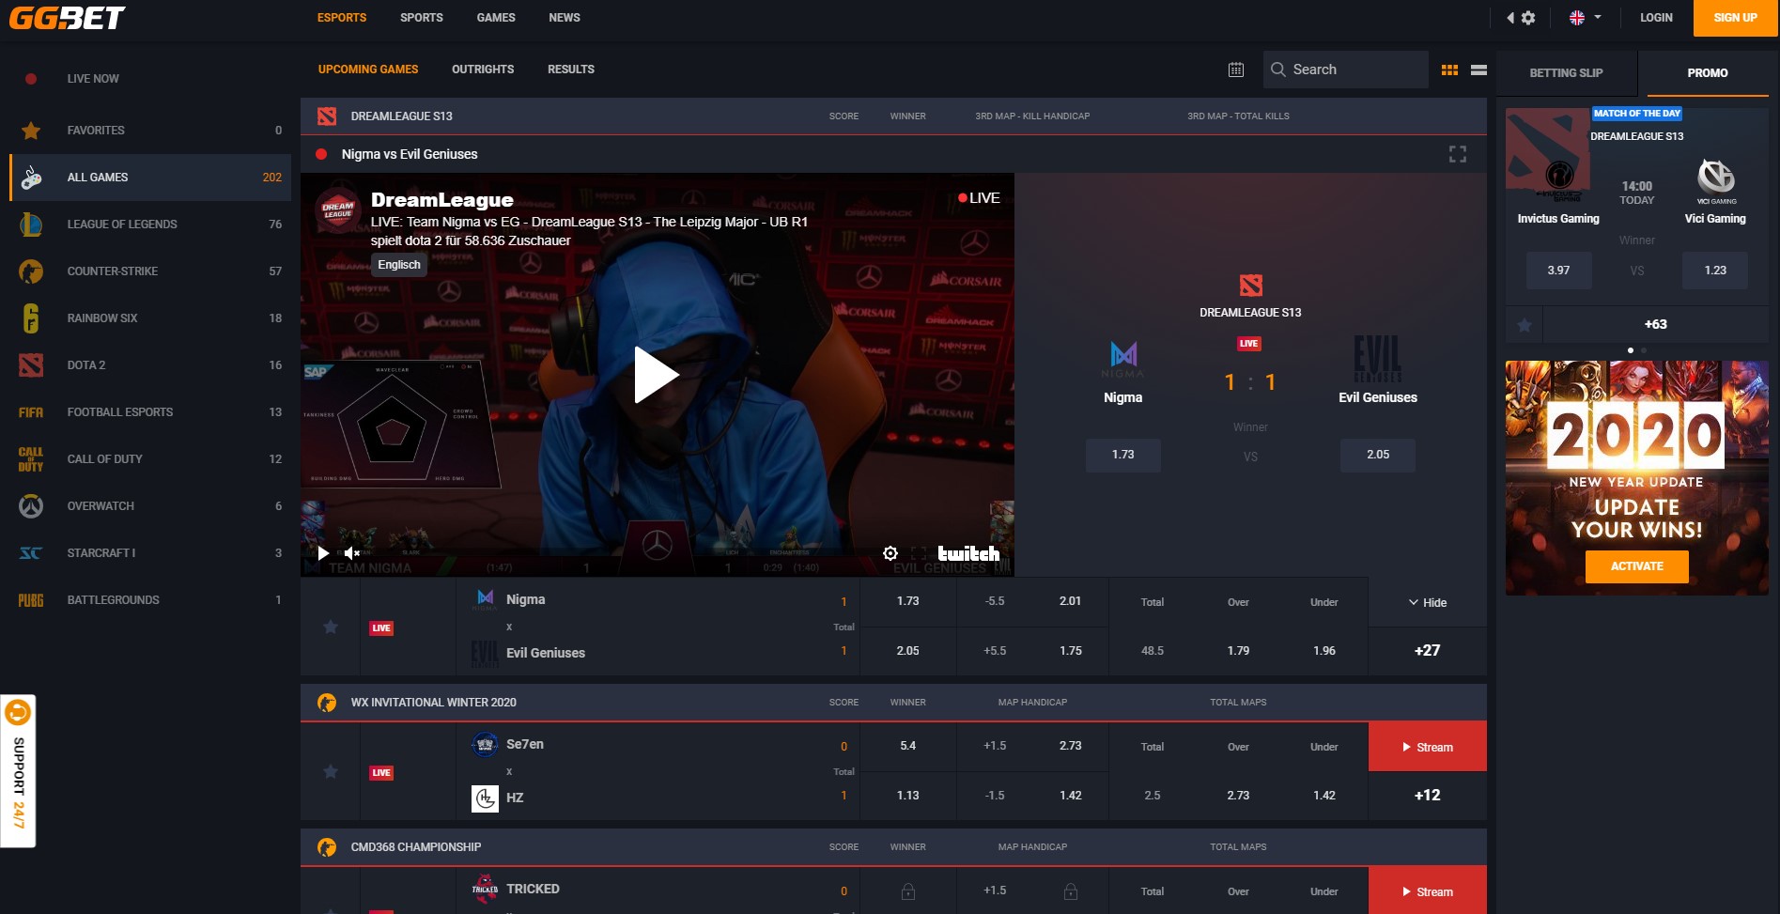Open the Esports top menu
Viewport: 1780px width, 914px height.
tap(342, 18)
